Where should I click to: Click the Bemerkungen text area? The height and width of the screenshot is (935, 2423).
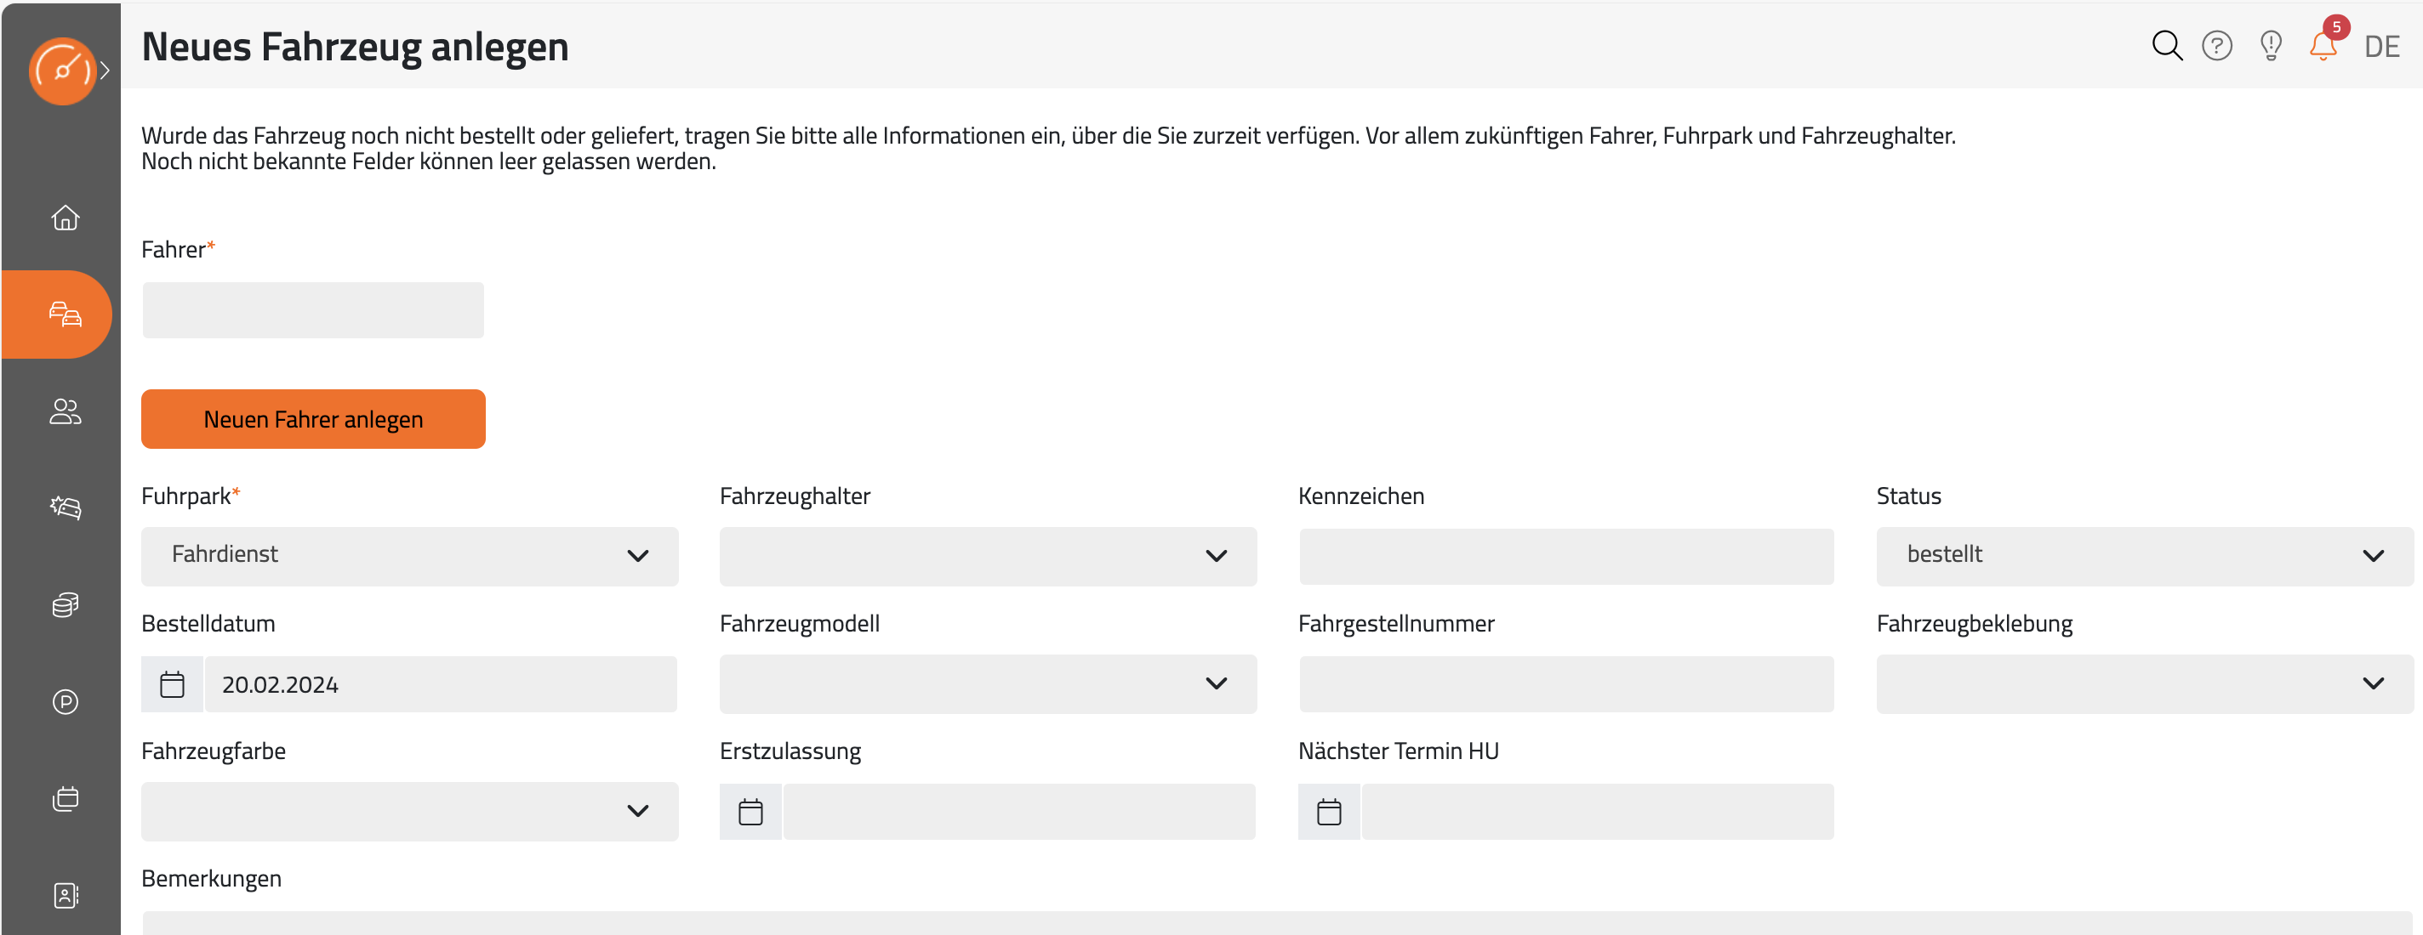coord(1277,923)
